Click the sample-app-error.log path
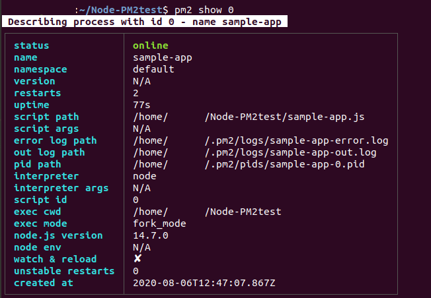This screenshot has height=298, width=431. (x=260, y=140)
